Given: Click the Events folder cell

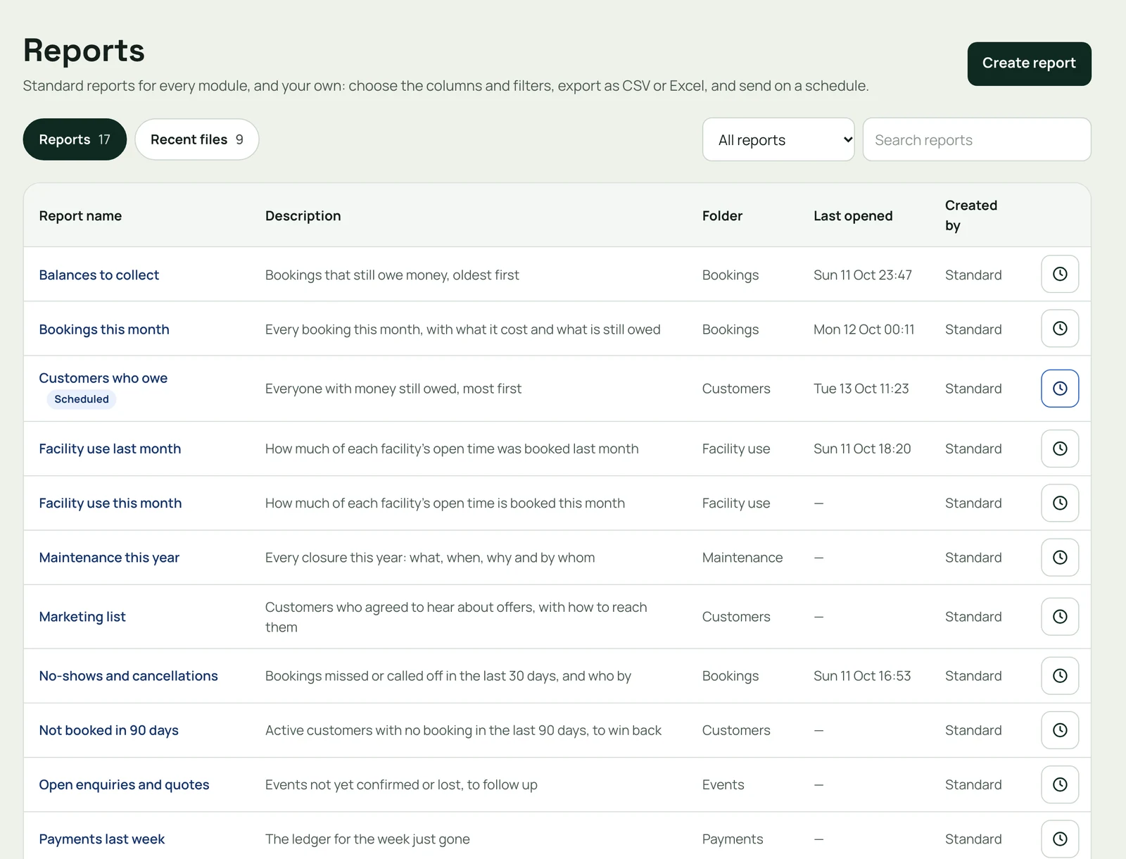Looking at the screenshot, I should point(723,784).
